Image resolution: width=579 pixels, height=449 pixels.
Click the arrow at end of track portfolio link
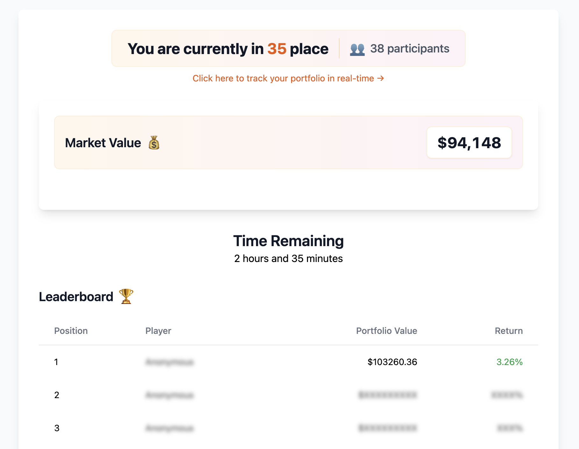coord(381,78)
